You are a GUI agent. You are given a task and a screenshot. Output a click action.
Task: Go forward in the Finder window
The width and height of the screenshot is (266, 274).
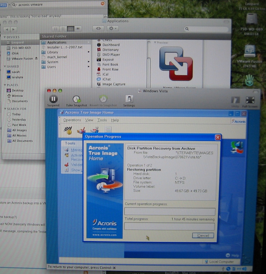pyautogui.click(x=14, y=29)
